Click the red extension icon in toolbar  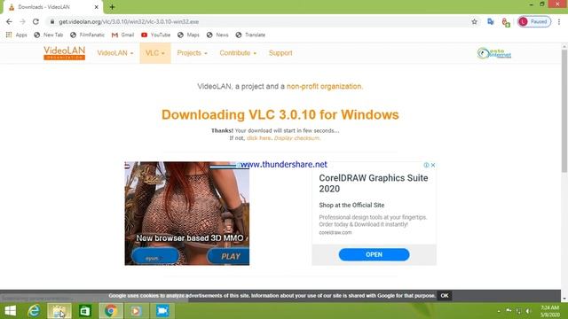click(506, 22)
